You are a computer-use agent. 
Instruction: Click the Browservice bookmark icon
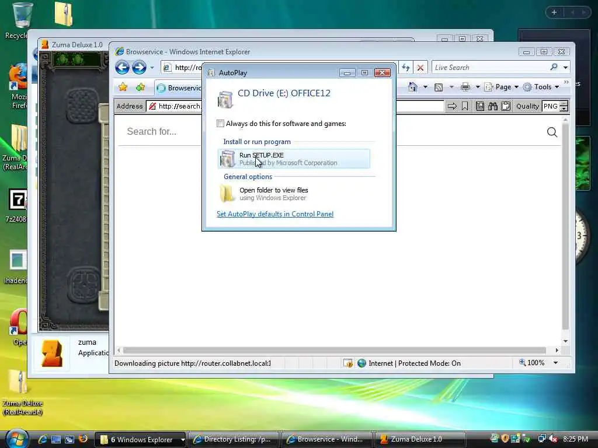click(x=465, y=106)
